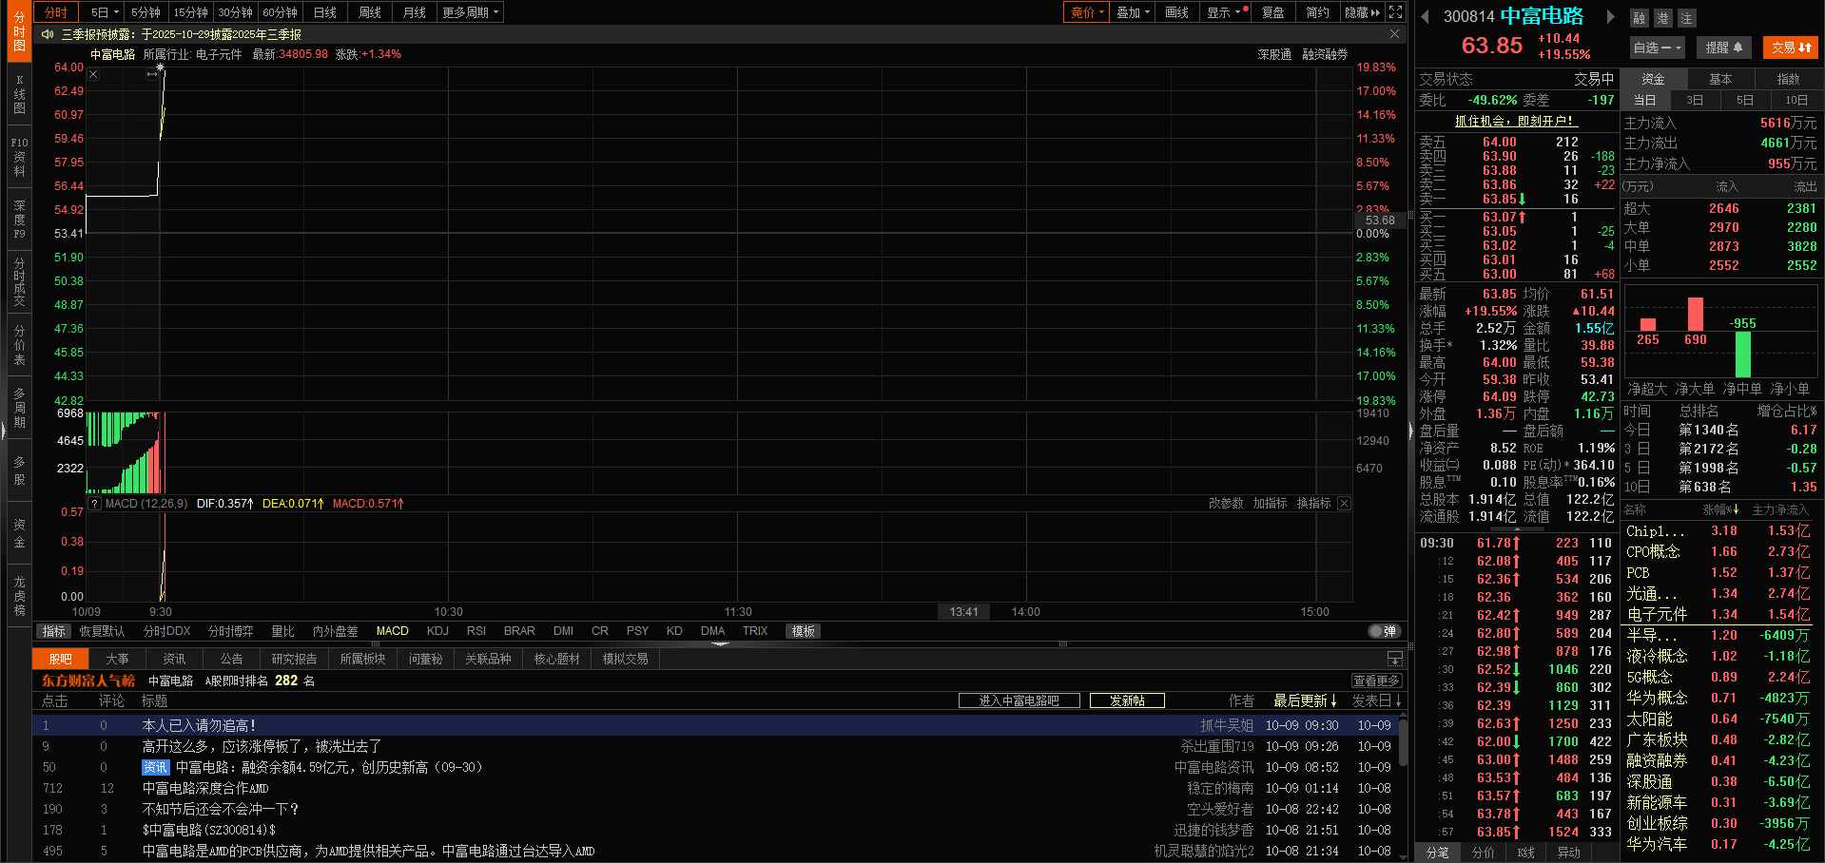Click the 265 net super-large-order bar
This screenshot has height=863, width=1825.
(x=1648, y=325)
